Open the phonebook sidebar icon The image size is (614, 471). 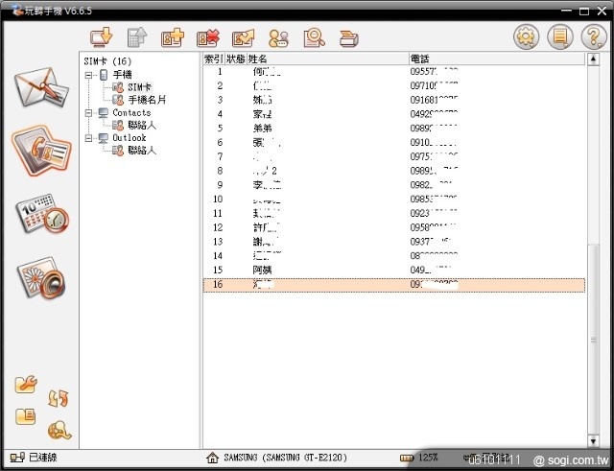tap(41, 150)
